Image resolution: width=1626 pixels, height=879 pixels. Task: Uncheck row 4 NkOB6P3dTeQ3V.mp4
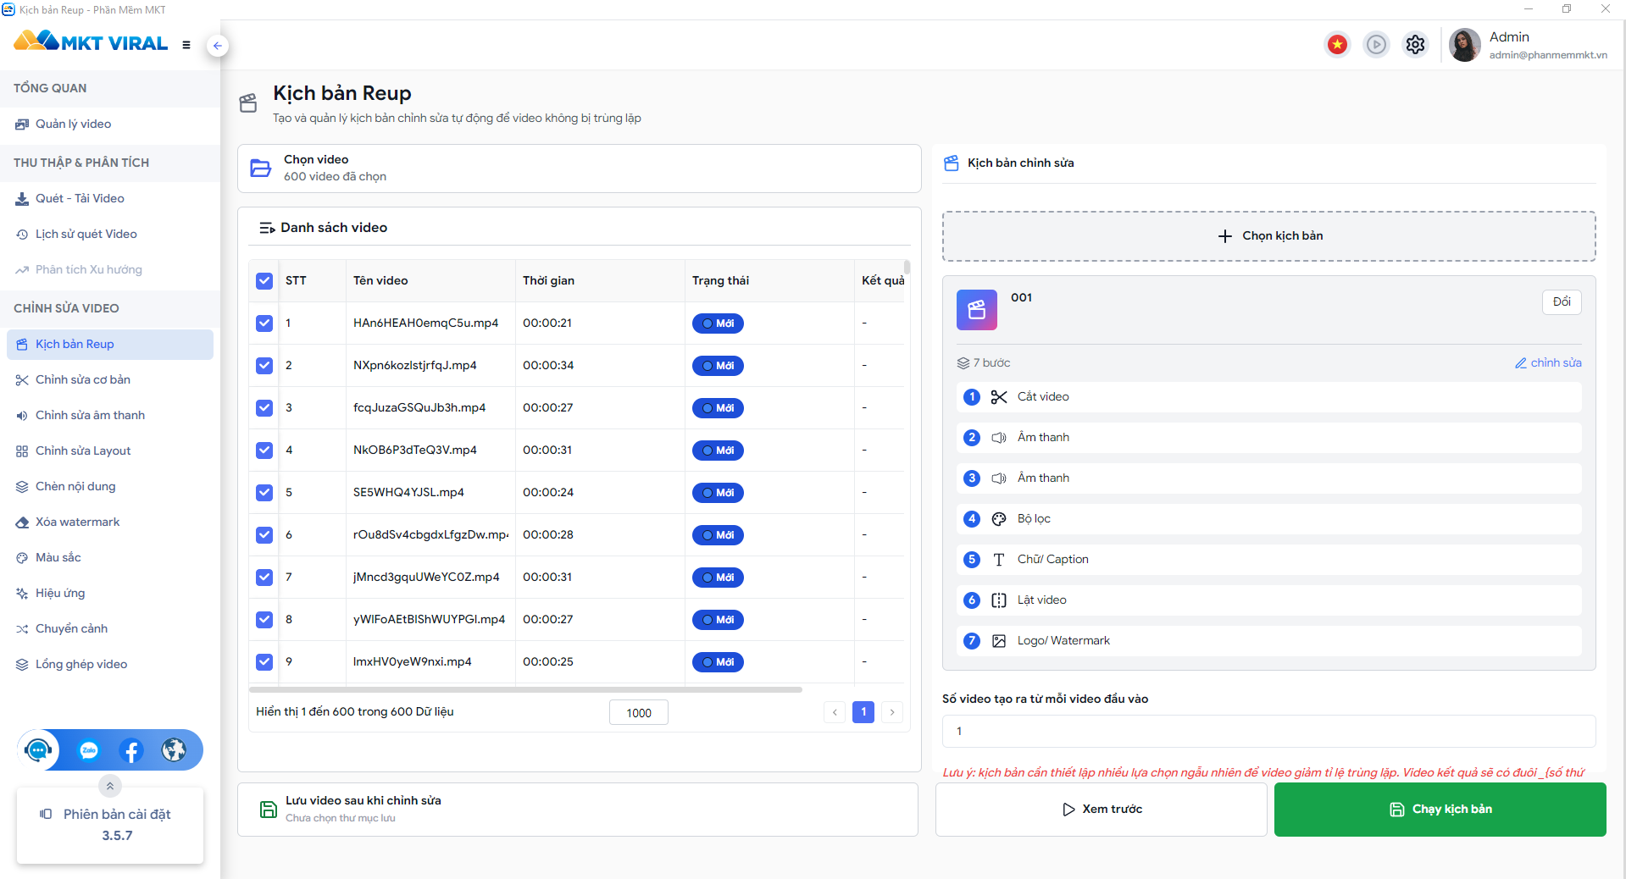tap(264, 451)
